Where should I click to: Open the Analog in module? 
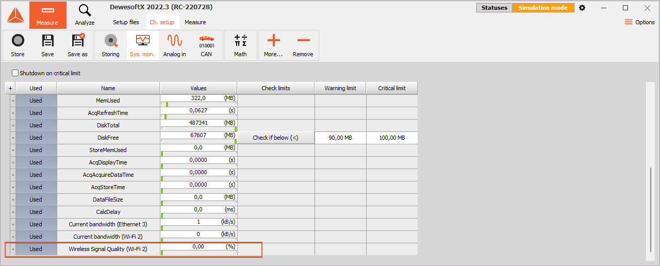click(174, 45)
